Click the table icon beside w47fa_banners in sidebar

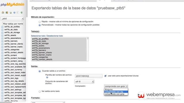[x=2, y=41]
